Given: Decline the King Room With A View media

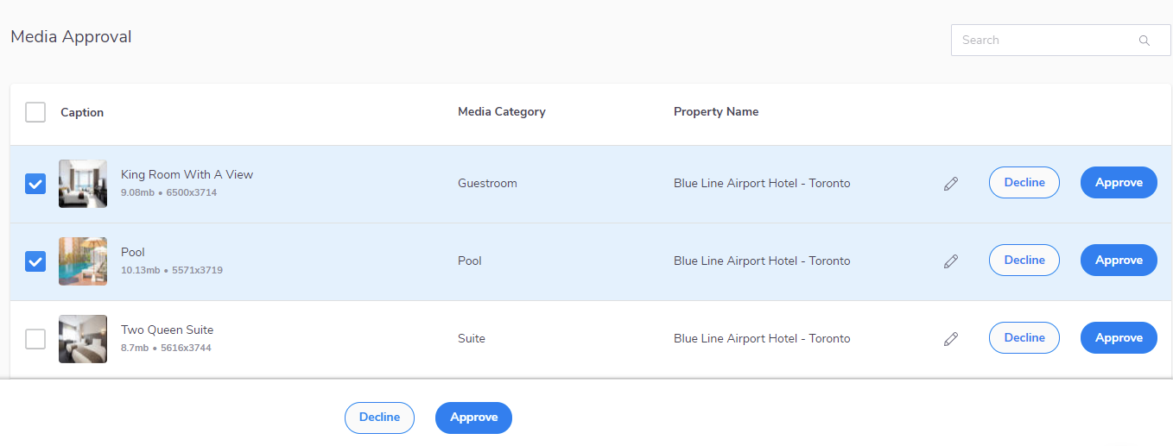Looking at the screenshot, I should pyautogui.click(x=1024, y=183).
